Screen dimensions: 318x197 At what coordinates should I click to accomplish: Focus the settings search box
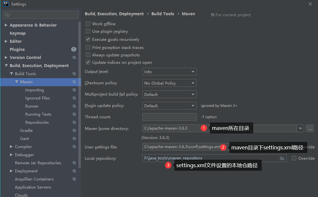(41, 15)
